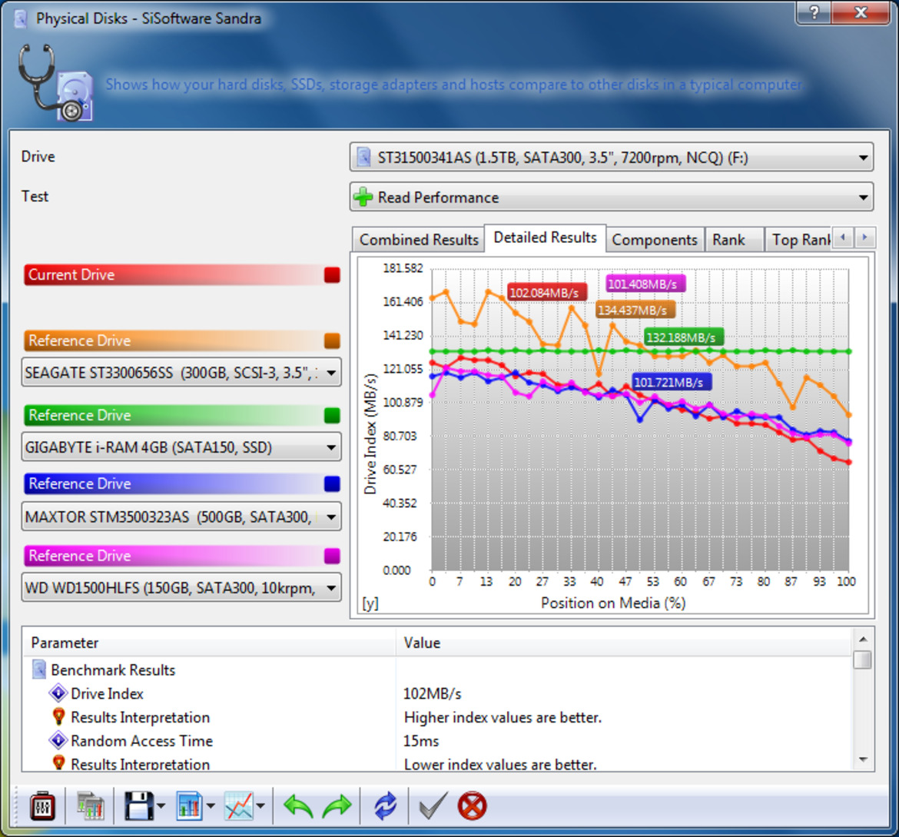
Task: Select the Detailed Results tab
Action: [x=546, y=237]
